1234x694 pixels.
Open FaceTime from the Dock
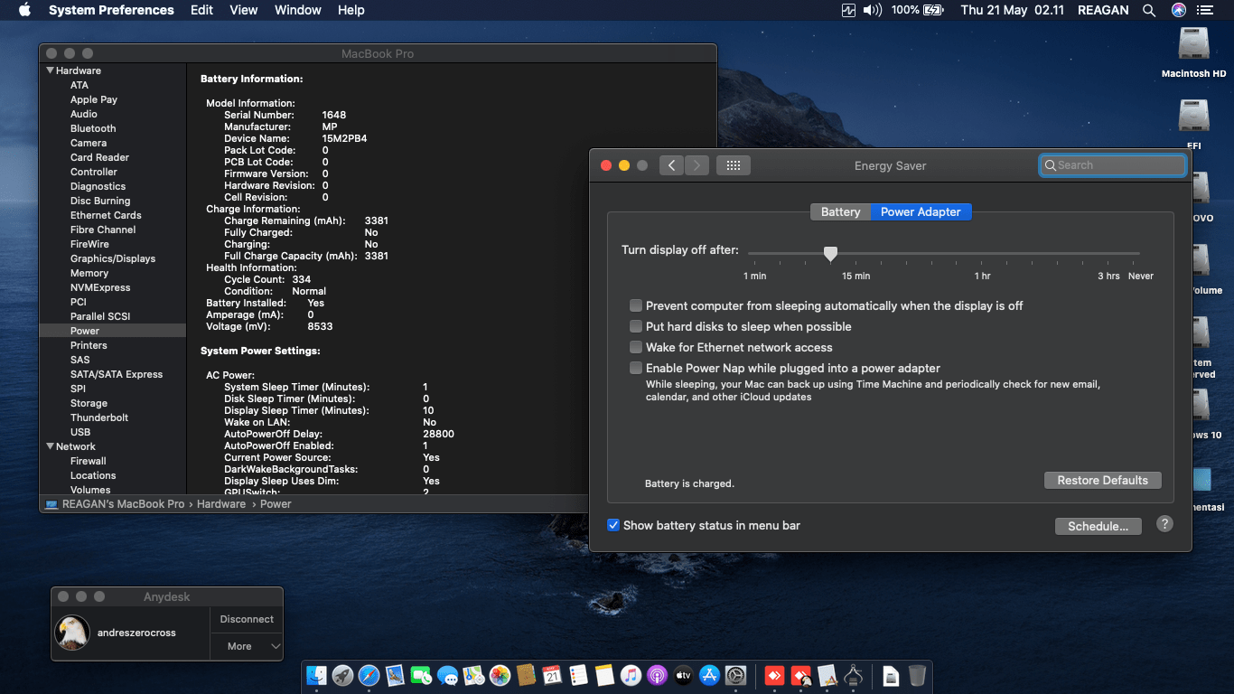tap(421, 675)
